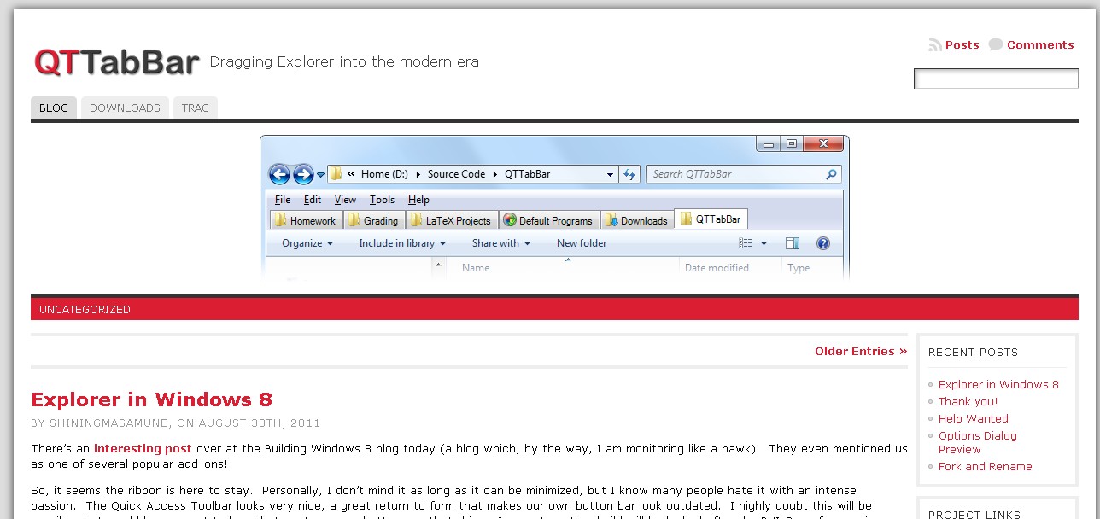Open recent pages dropdown beside Forward arrow
Viewport: 1100px width, 519px height.
pos(321,175)
